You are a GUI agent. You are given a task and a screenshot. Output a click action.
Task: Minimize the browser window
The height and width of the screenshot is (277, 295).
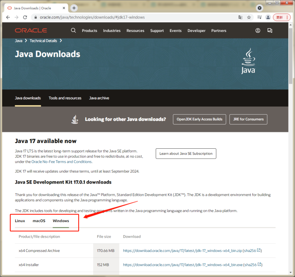[270, 2]
